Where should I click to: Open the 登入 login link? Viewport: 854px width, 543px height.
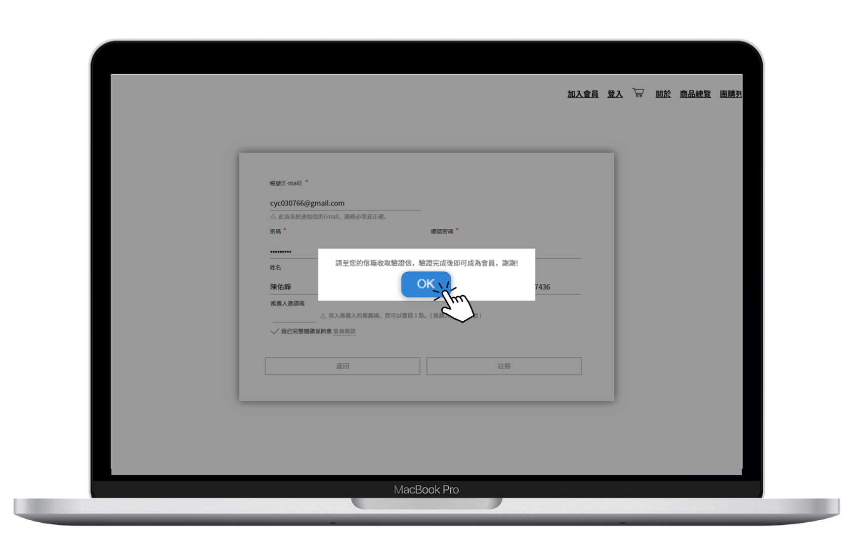point(615,94)
